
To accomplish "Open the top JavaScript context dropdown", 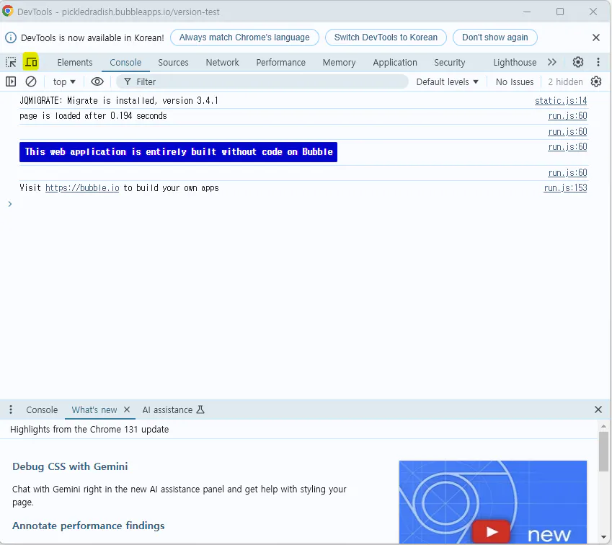I will point(64,81).
